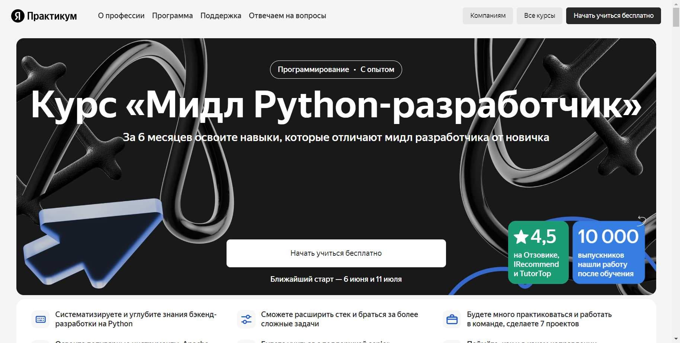Open the 'Все курсы' catalog button
Viewport: 680px width, 343px height.
pos(539,16)
